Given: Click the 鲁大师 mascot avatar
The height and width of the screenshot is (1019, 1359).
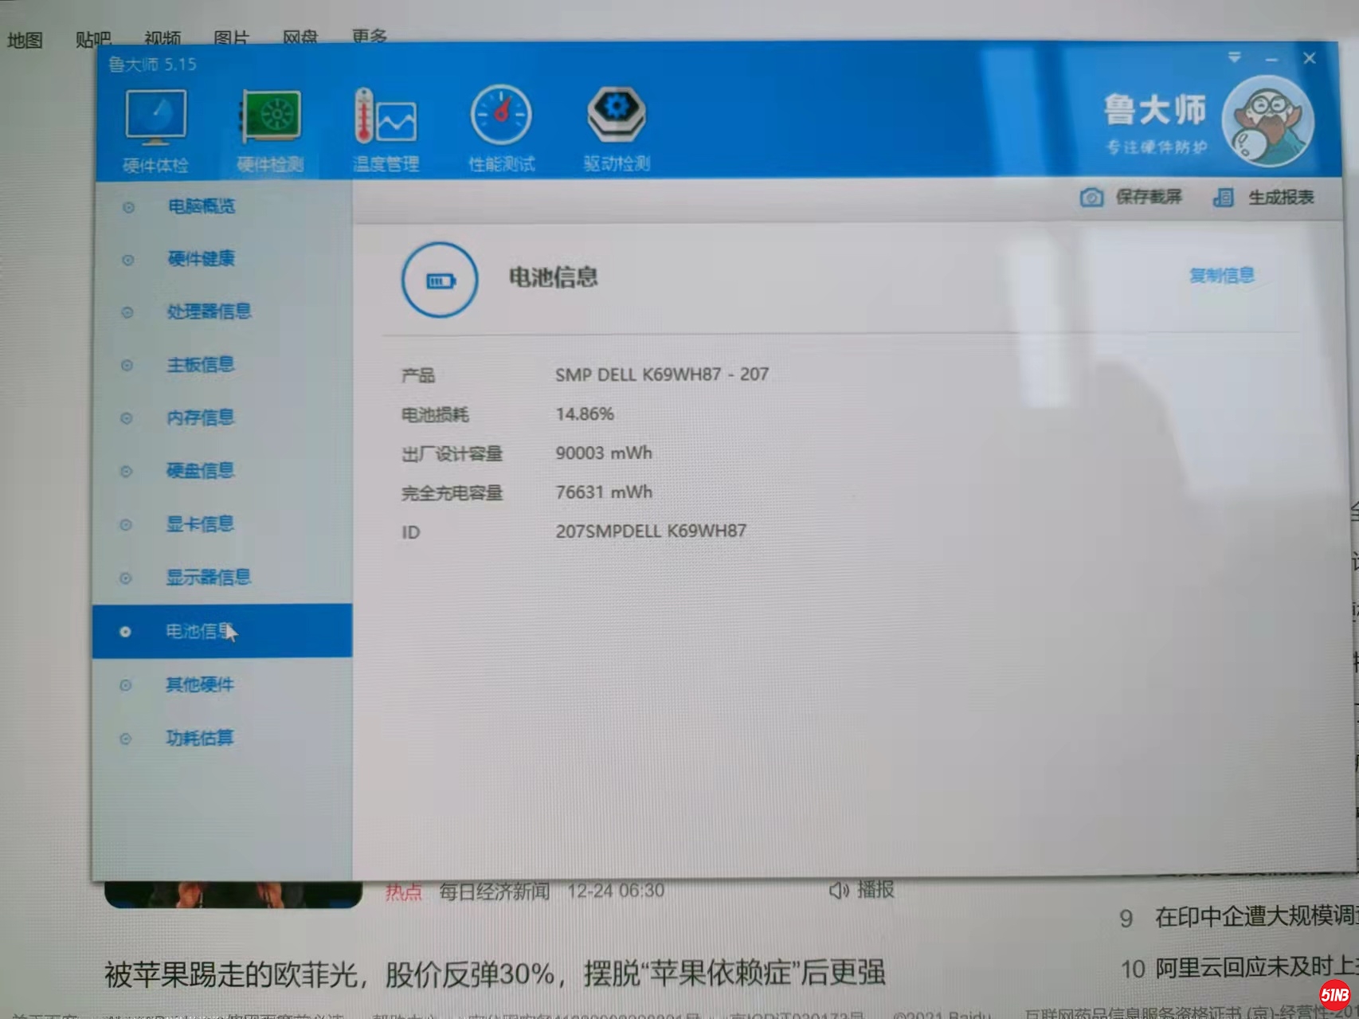Looking at the screenshot, I should pyautogui.click(x=1267, y=120).
